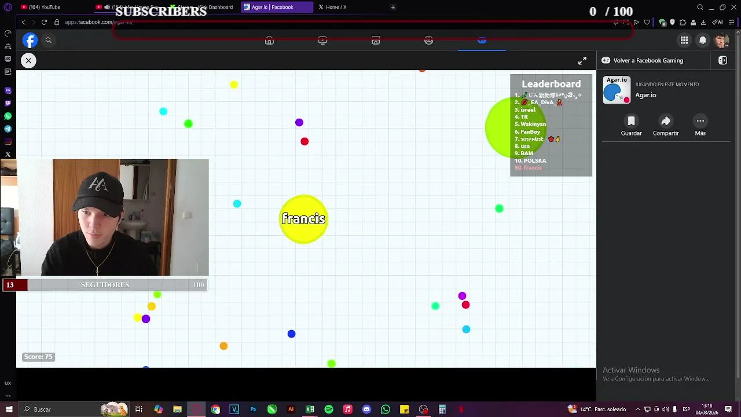Open the Más options button
Image resolution: width=741 pixels, height=417 pixels.
(700, 125)
